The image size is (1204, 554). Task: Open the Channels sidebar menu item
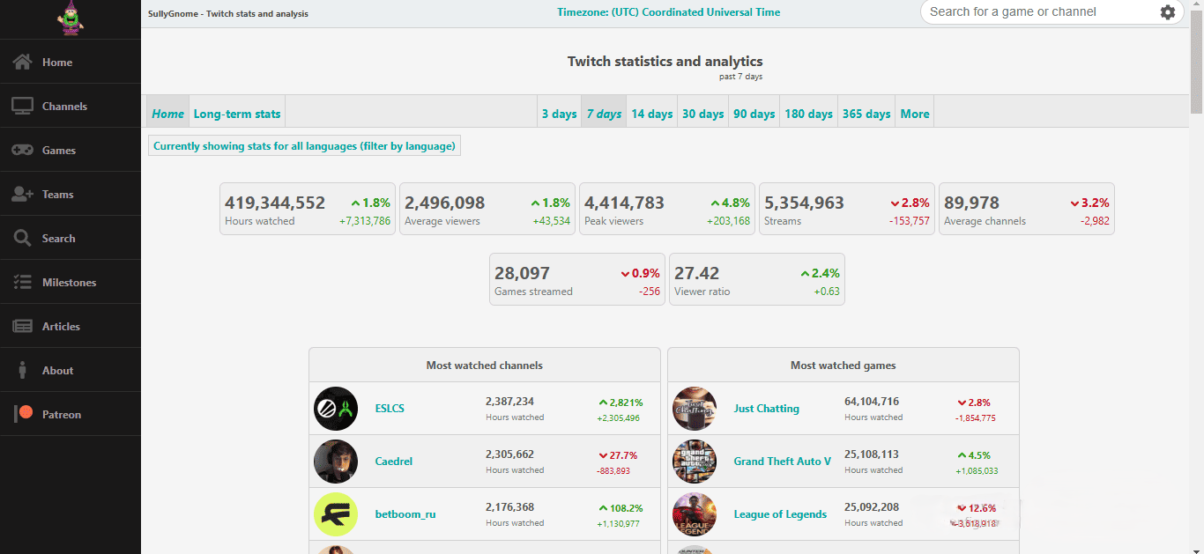[x=71, y=106]
